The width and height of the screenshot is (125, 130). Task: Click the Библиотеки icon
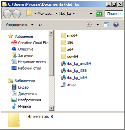11,81
